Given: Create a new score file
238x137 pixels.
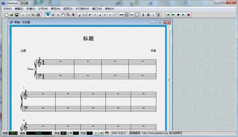Looking at the screenshot, I should pos(7,15).
